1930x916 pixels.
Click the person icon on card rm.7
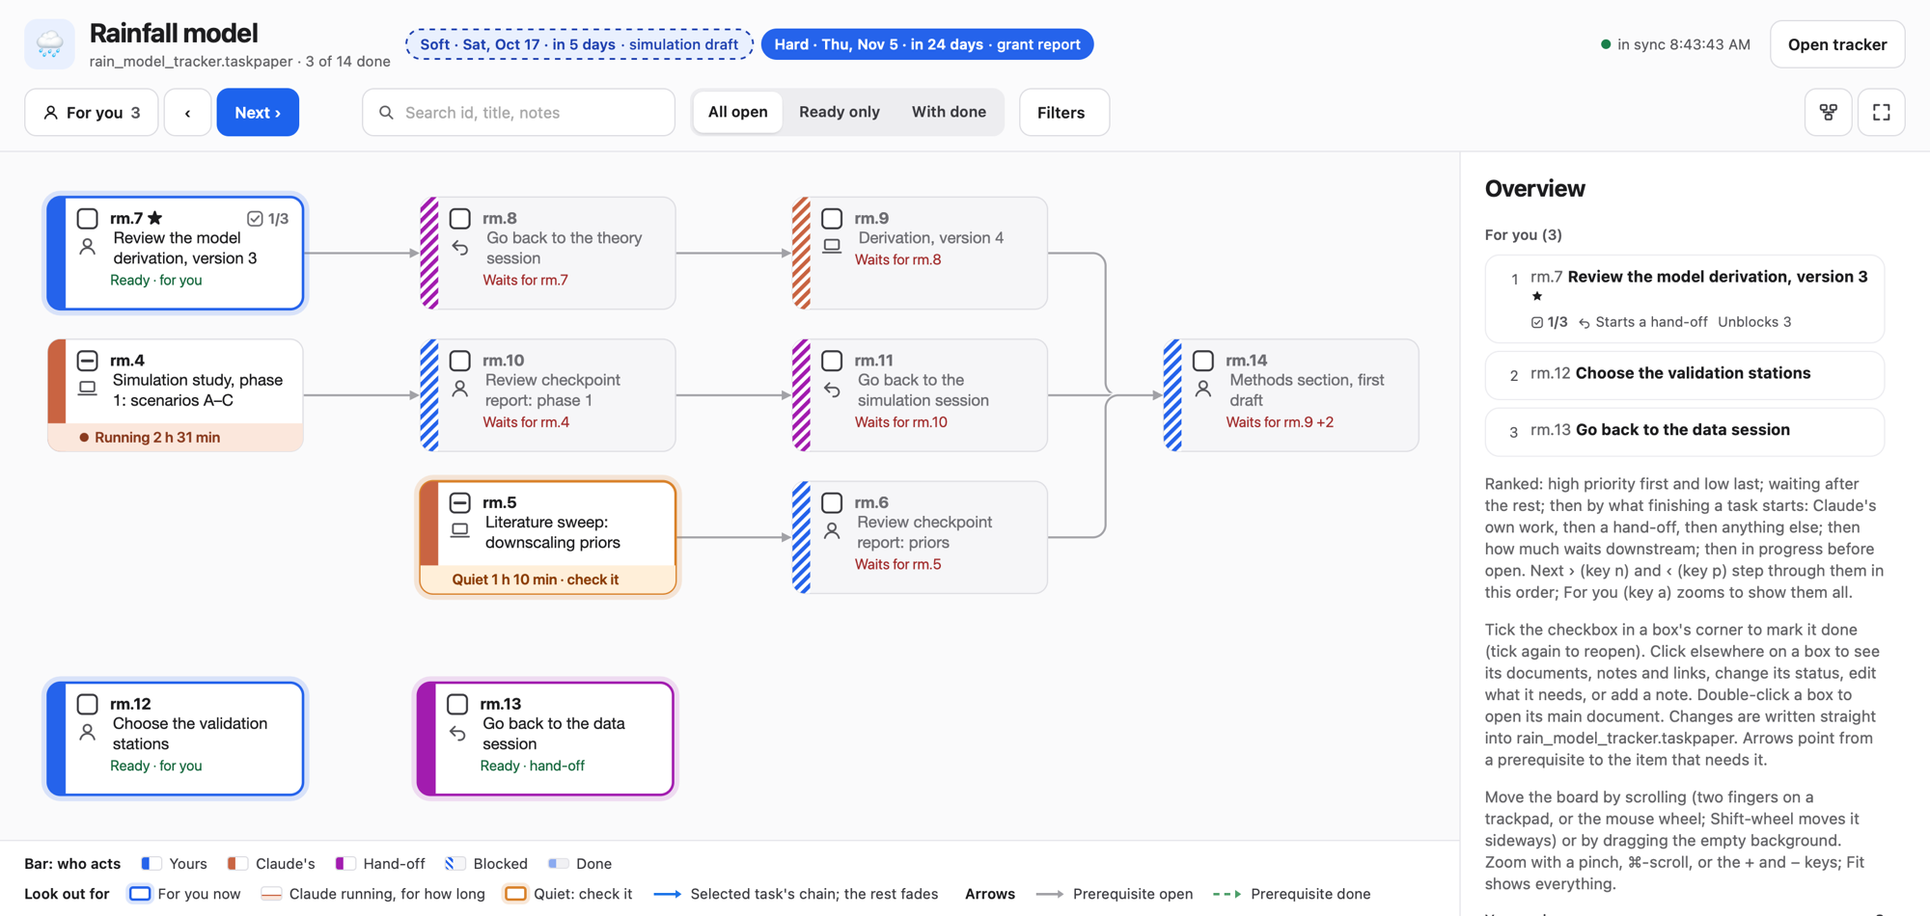(x=88, y=247)
